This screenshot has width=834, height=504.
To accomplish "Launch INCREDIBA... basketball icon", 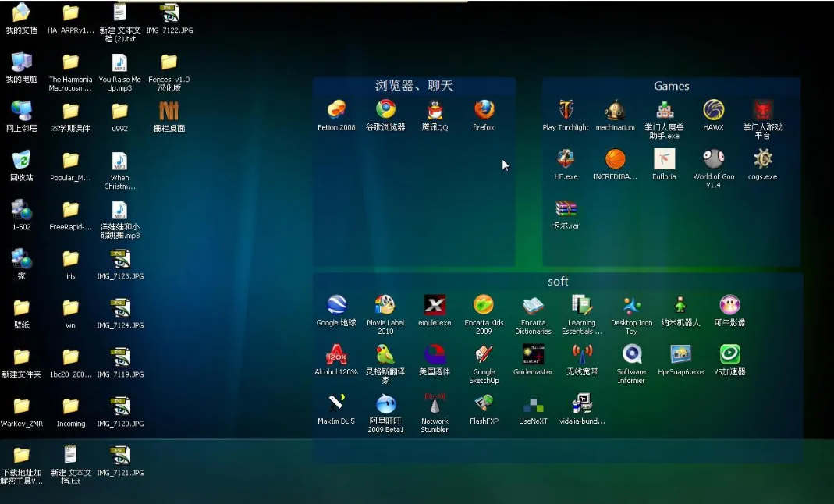I will [615, 159].
